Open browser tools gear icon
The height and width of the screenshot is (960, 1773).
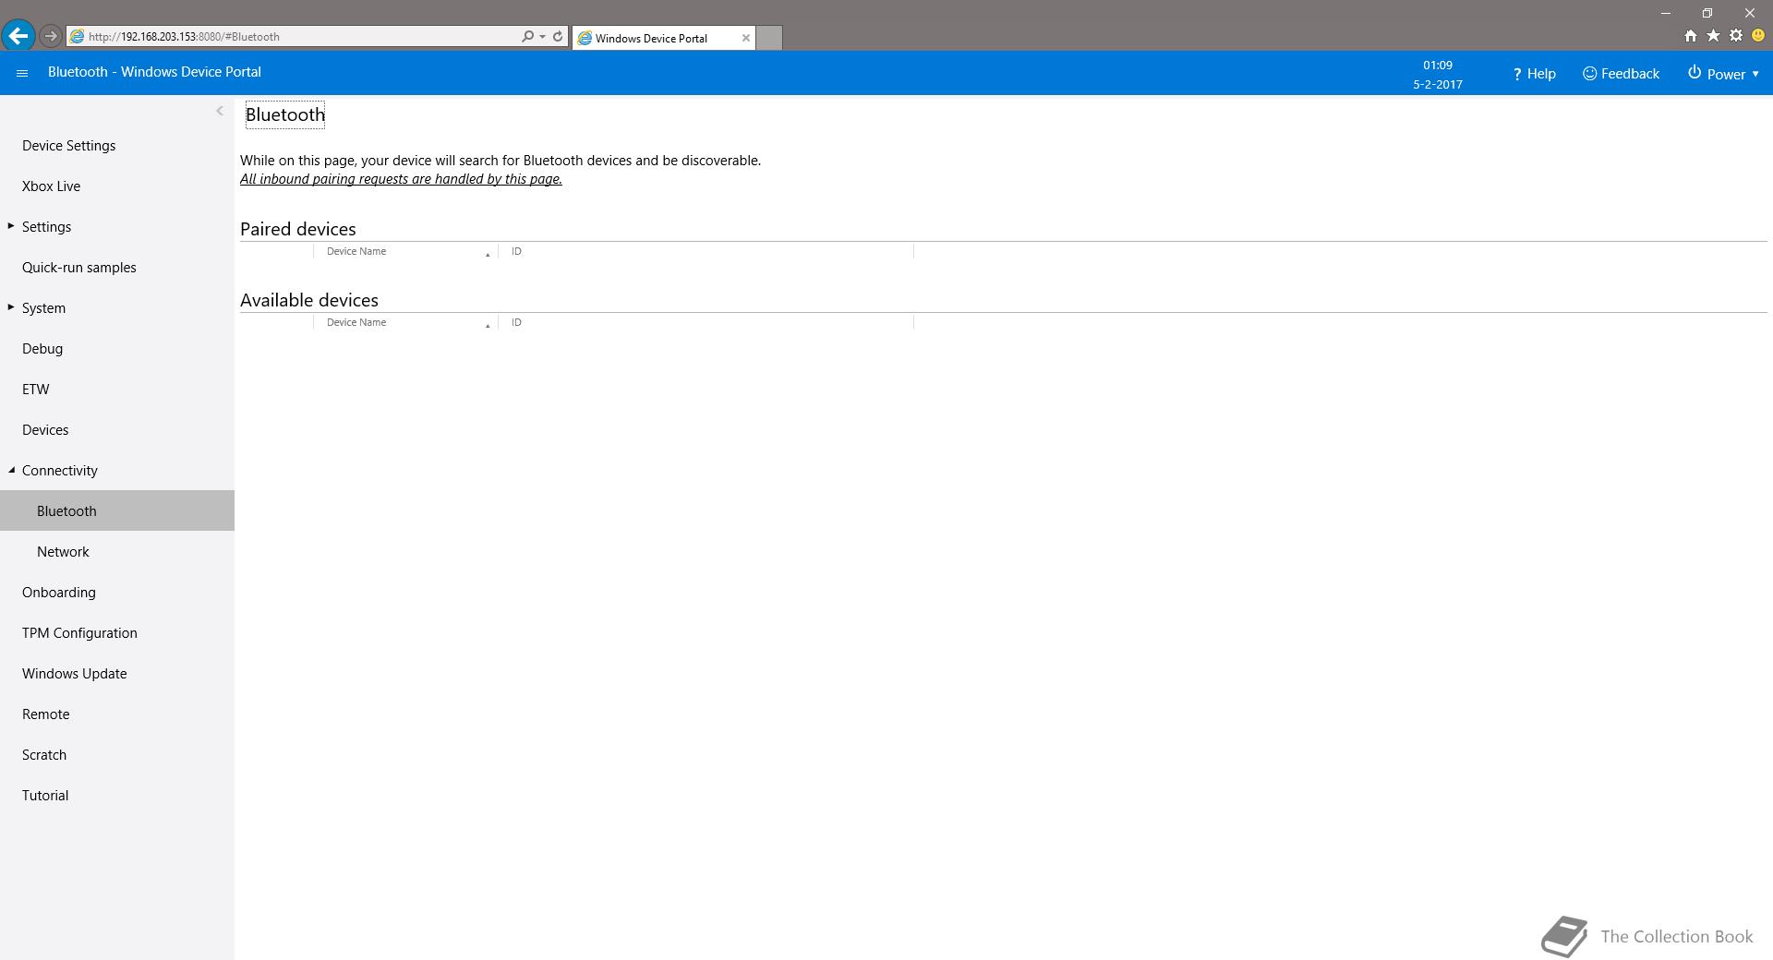(1736, 36)
